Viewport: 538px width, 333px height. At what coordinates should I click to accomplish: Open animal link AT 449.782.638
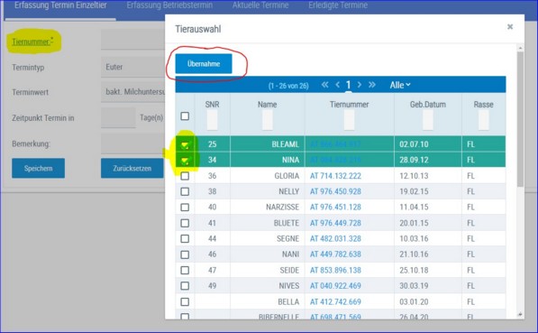pyautogui.click(x=335, y=254)
